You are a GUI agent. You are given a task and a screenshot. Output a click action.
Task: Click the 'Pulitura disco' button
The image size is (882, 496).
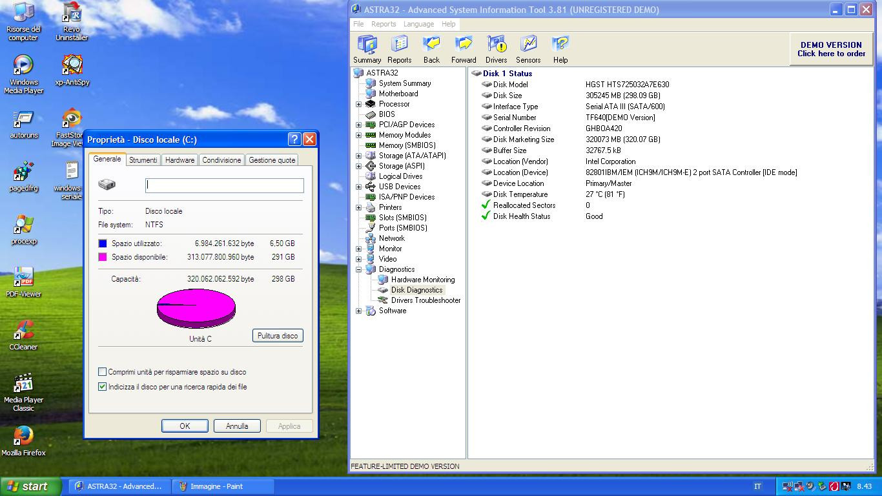[278, 336]
